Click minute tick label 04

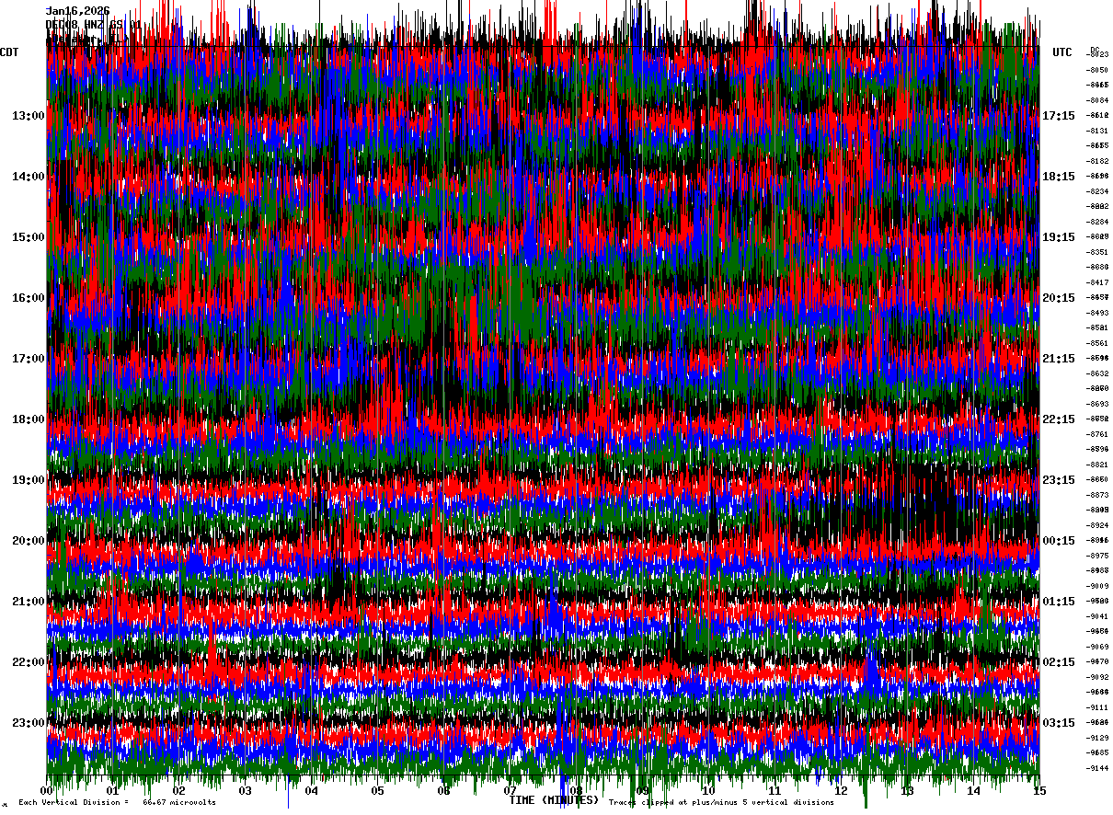click(312, 790)
